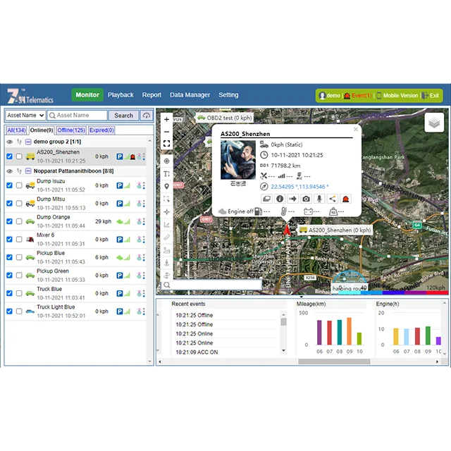Click the arrow icon in vehicle popup
The image size is (451, 451).
293,199
